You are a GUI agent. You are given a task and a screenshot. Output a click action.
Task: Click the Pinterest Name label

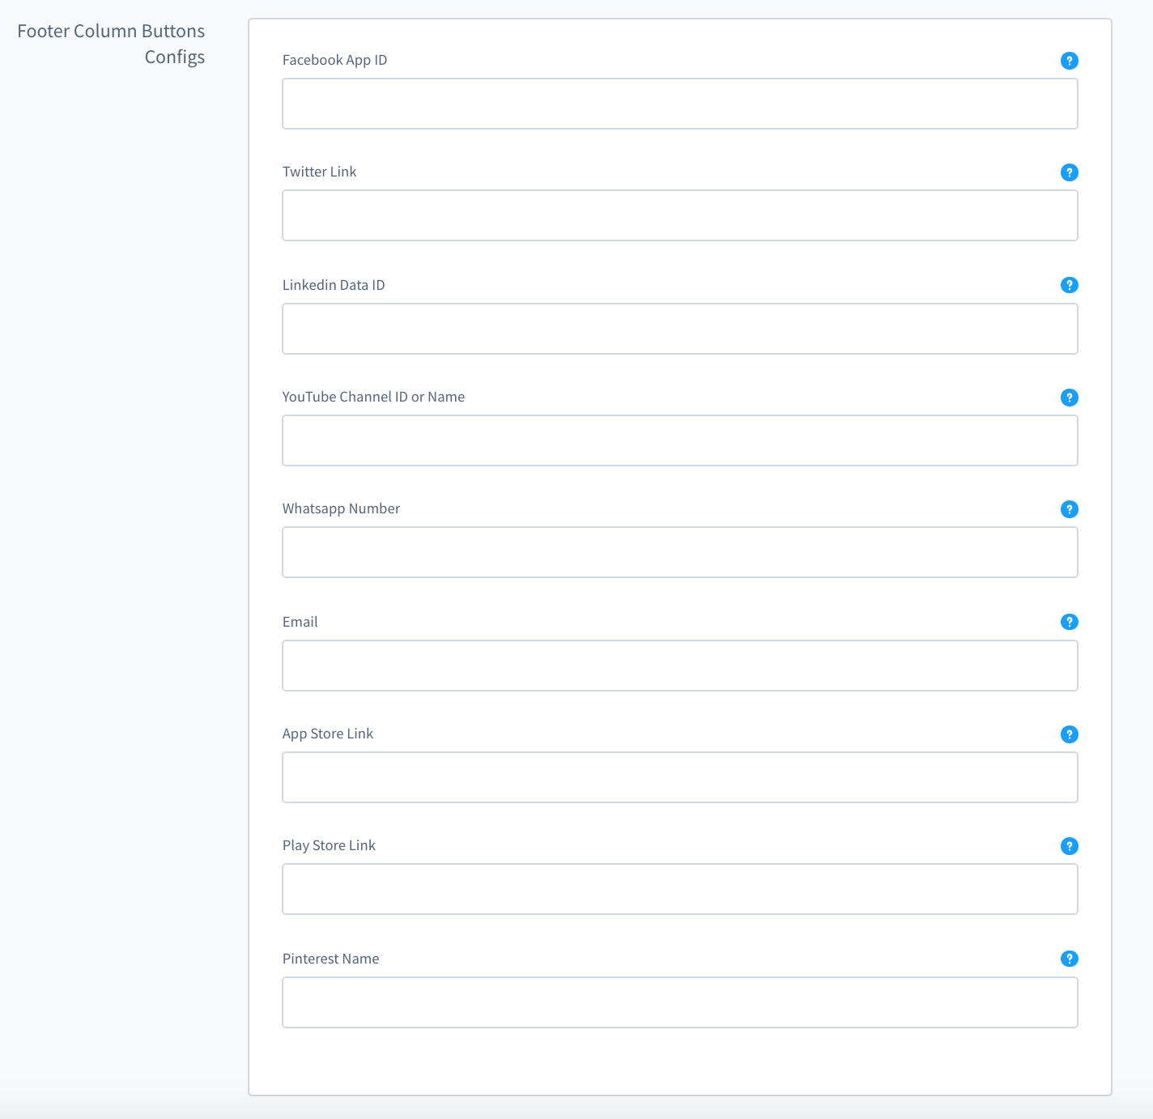(330, 959)
